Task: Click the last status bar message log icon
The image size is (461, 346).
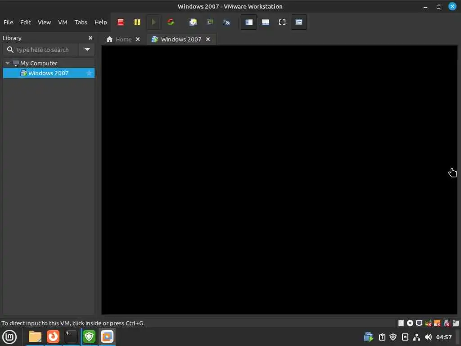Action: pos(456,323)
